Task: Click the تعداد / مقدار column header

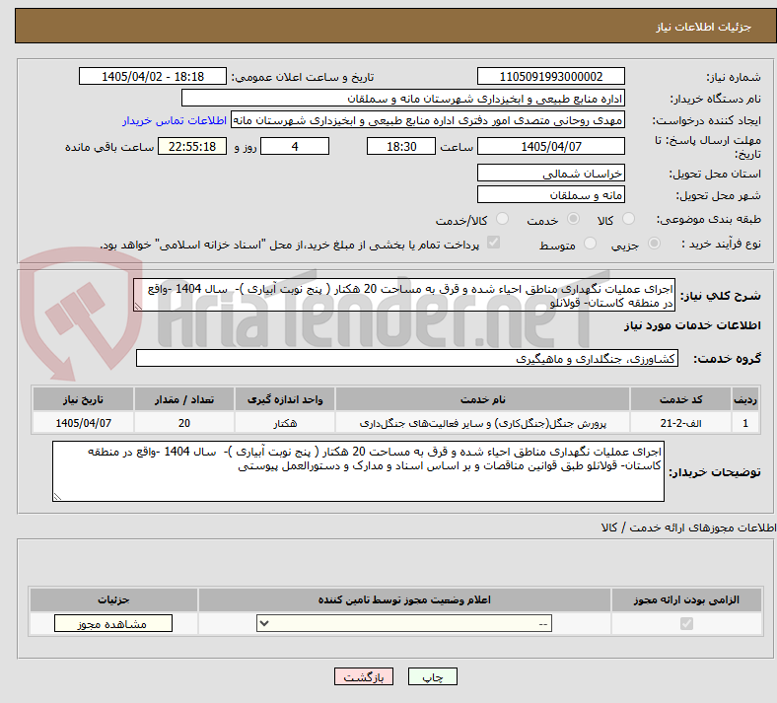Action: (x=183, y=399)
